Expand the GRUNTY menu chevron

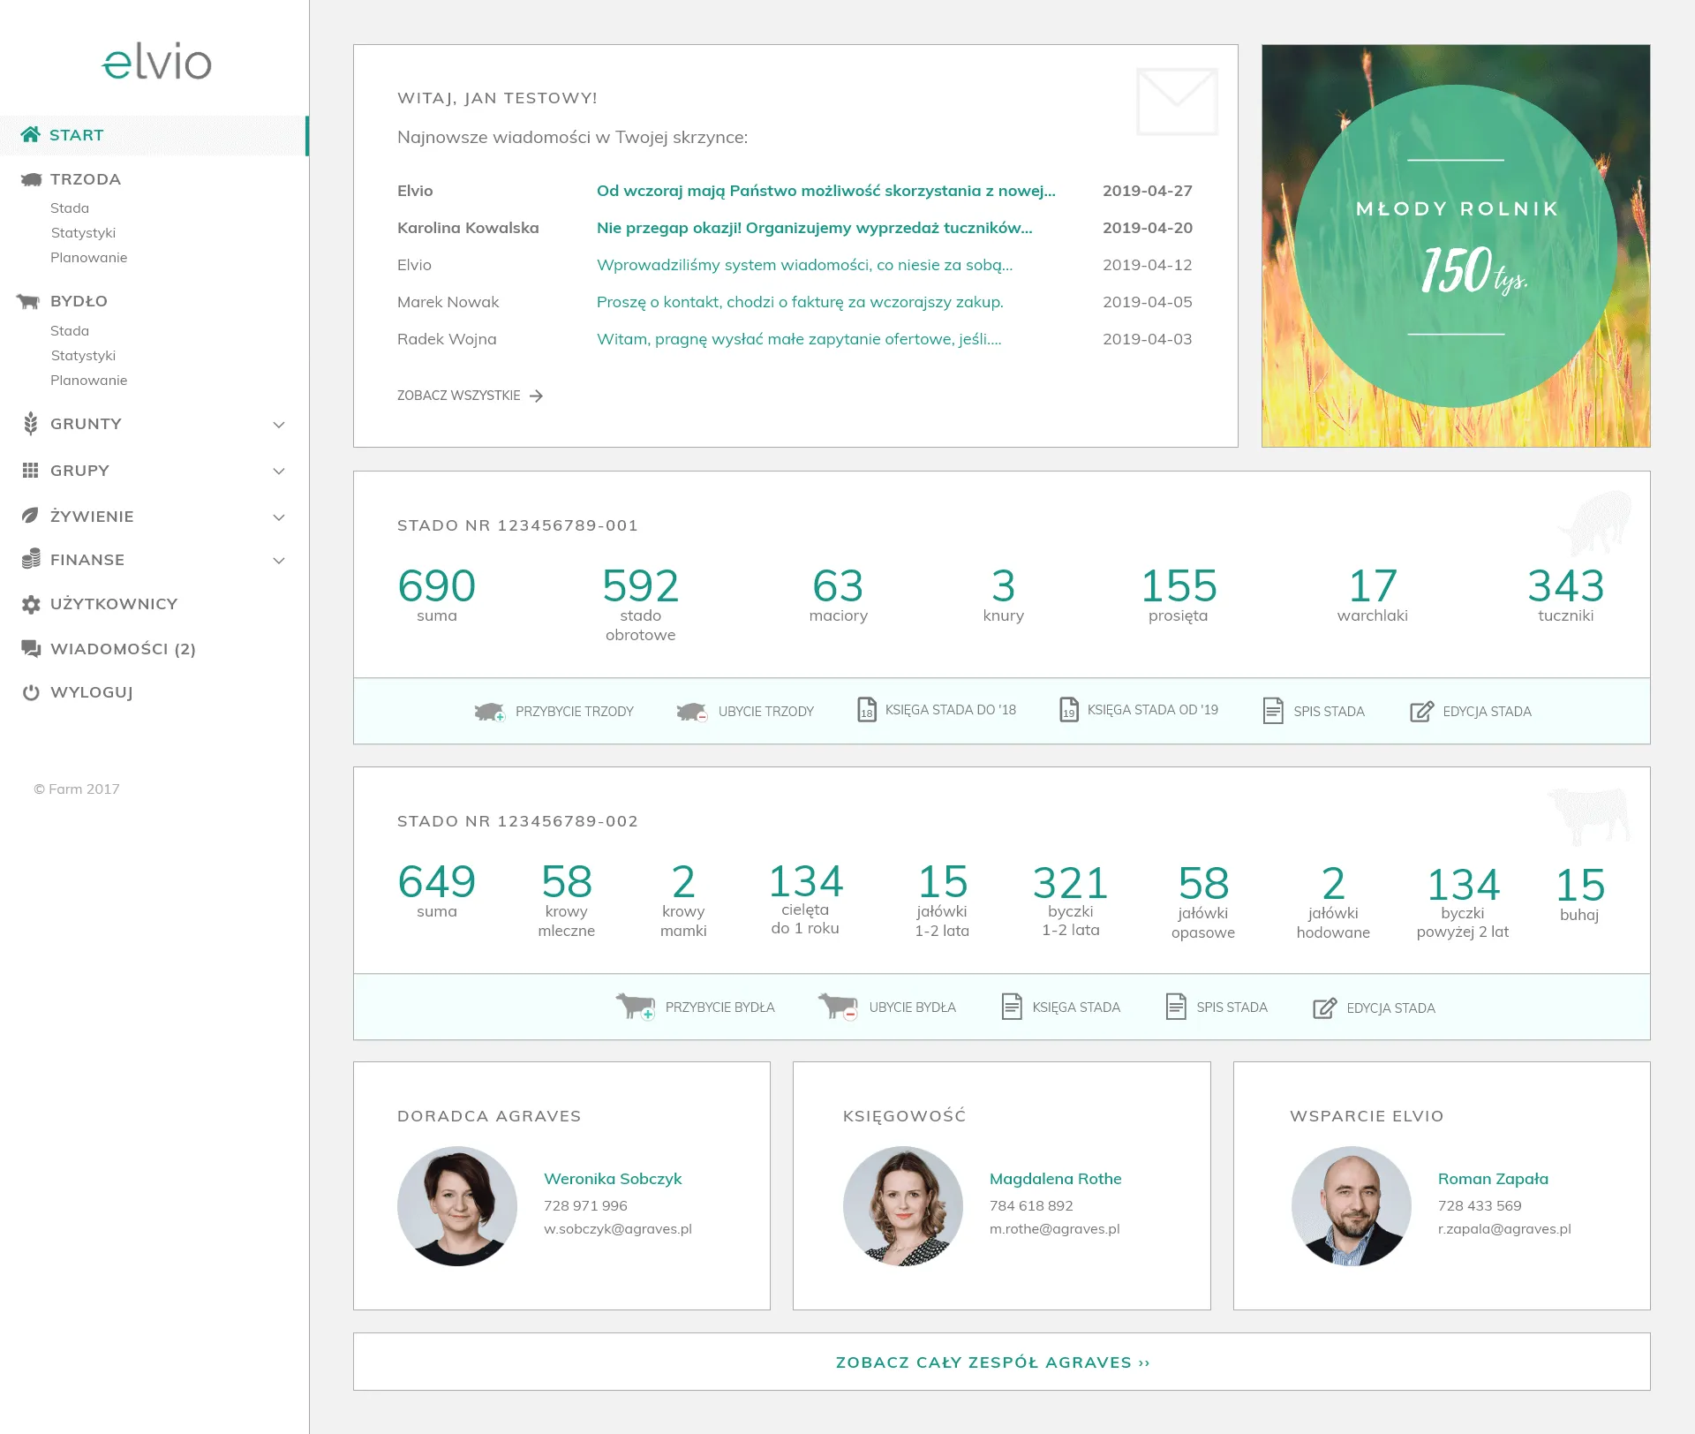(x=279, y=425)
